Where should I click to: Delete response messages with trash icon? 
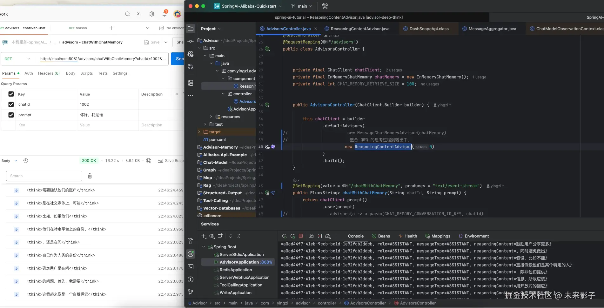point(90,176)
